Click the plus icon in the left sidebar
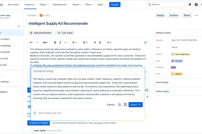Image resolution: width=202 pixels, height=134 pixels. point(19,26)
